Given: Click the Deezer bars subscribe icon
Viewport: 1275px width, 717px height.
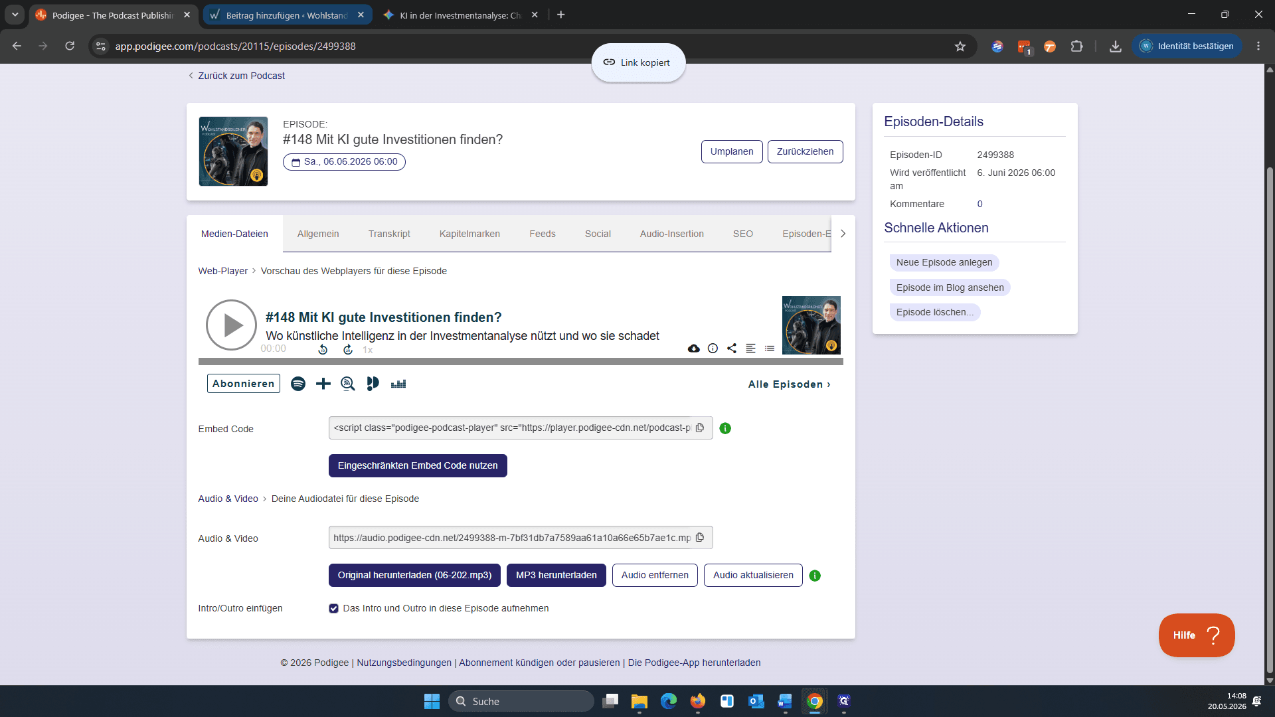Looking at the screenshot, I should pos(398,384).
